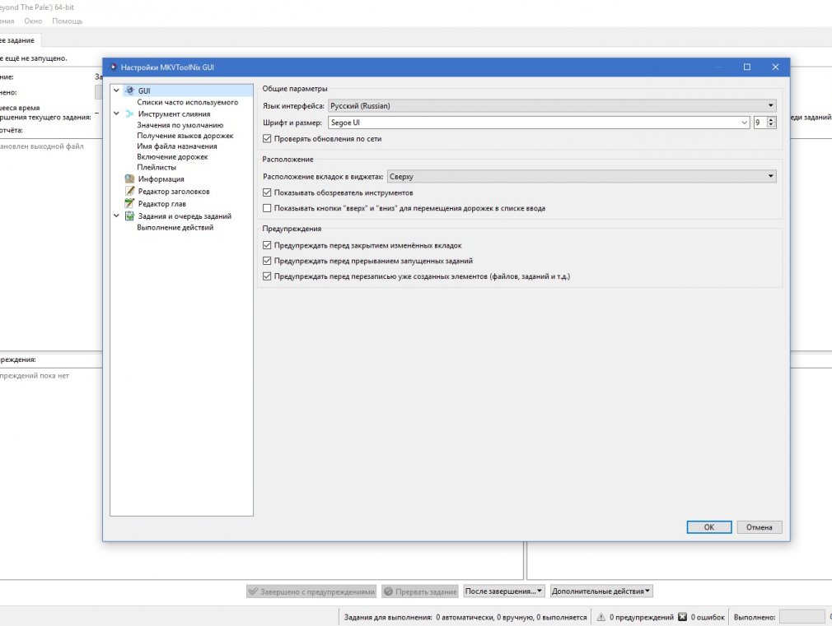Click the MKVToolNix icon in dialog title bar
This screenshot has height=626, width=832.
tap(113, 67)
